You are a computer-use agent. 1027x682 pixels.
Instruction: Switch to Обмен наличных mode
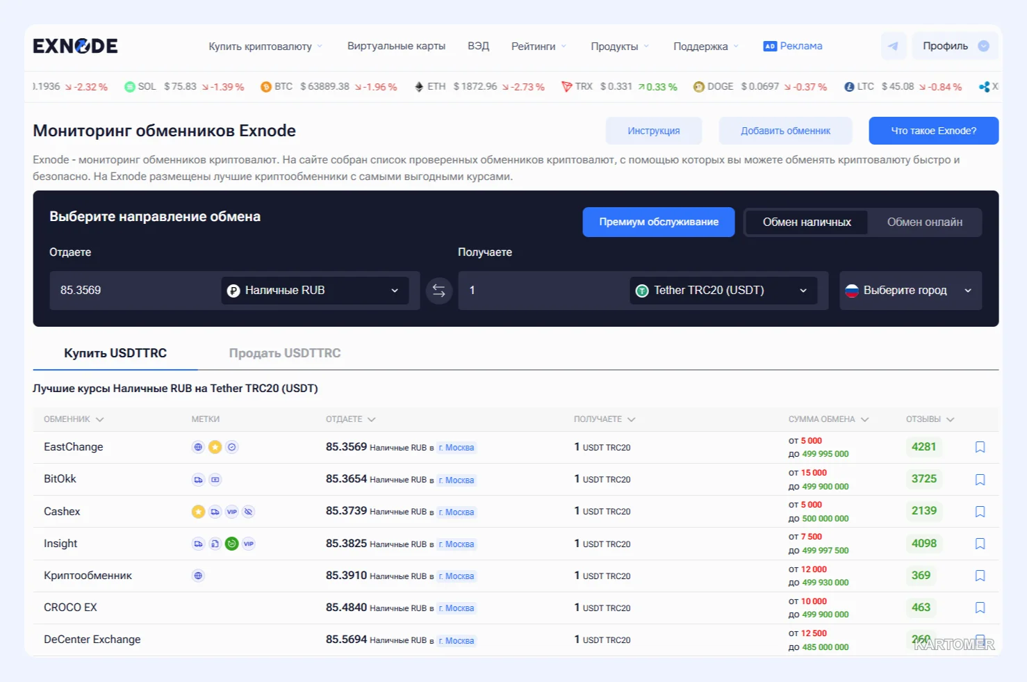[807, 222]
